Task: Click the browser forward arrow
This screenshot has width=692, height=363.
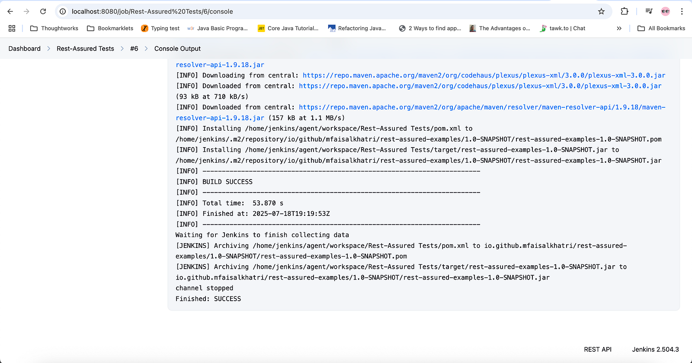Action: (x=26, y=11)
